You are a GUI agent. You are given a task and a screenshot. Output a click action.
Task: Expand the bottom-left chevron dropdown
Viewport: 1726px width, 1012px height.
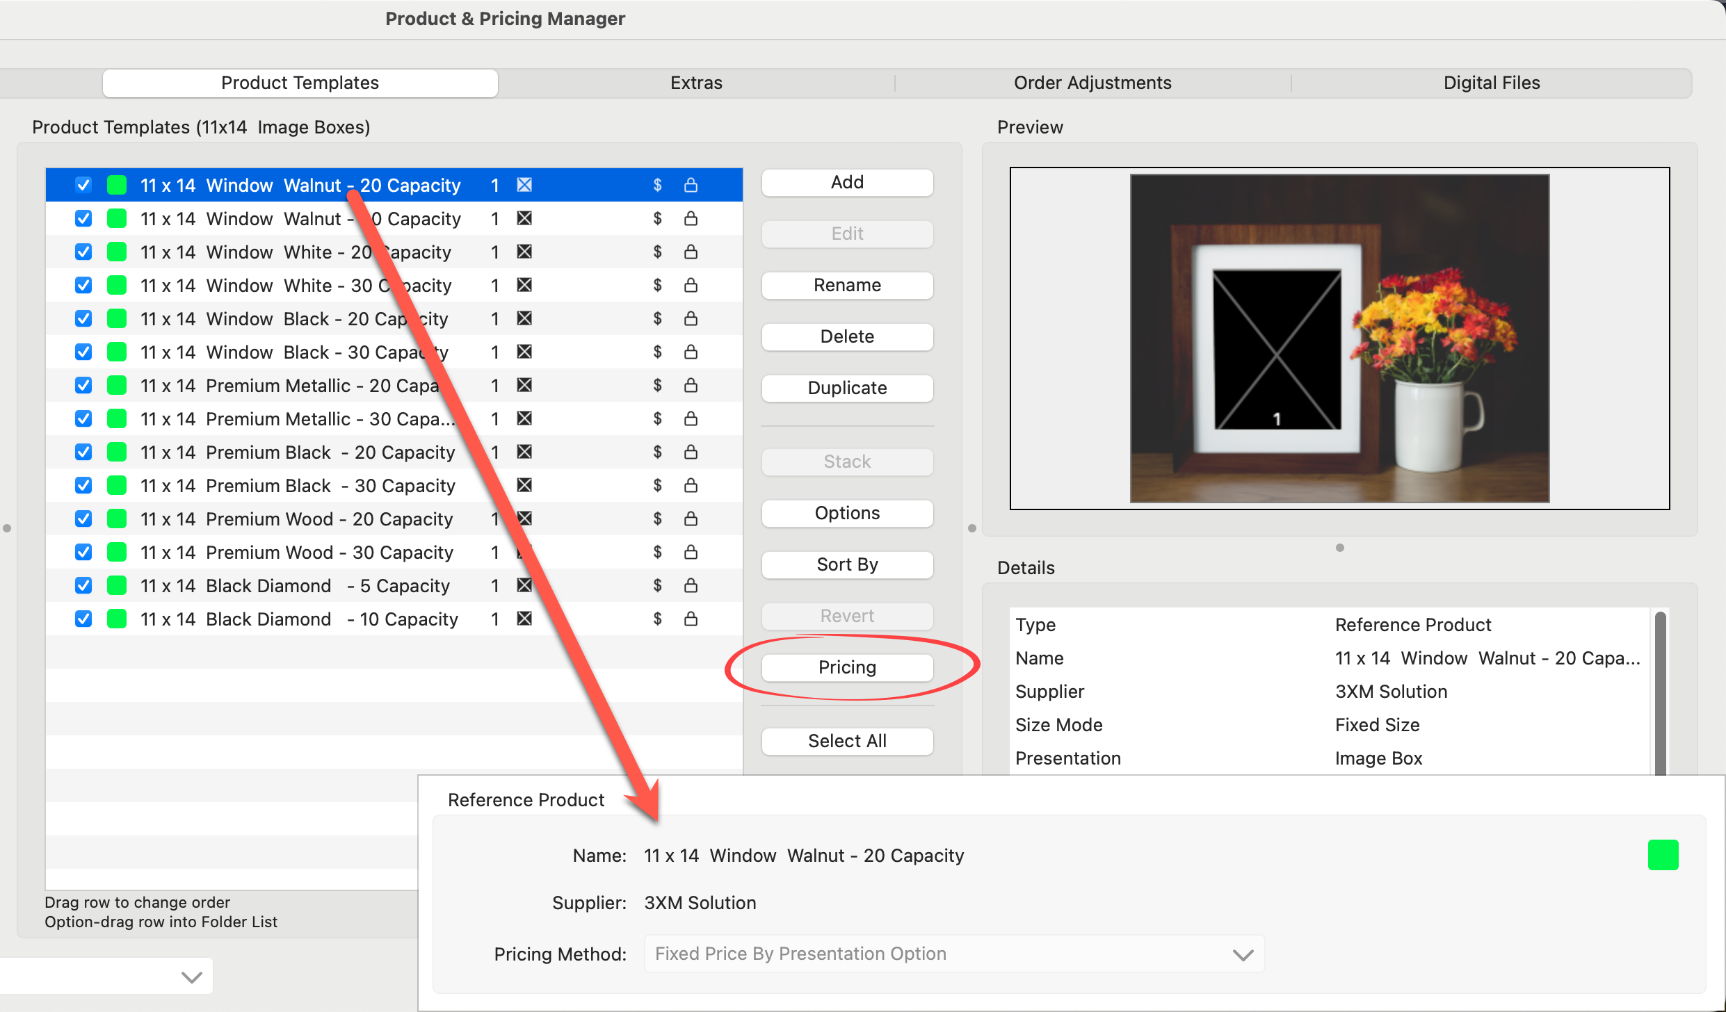click(191, 977)
